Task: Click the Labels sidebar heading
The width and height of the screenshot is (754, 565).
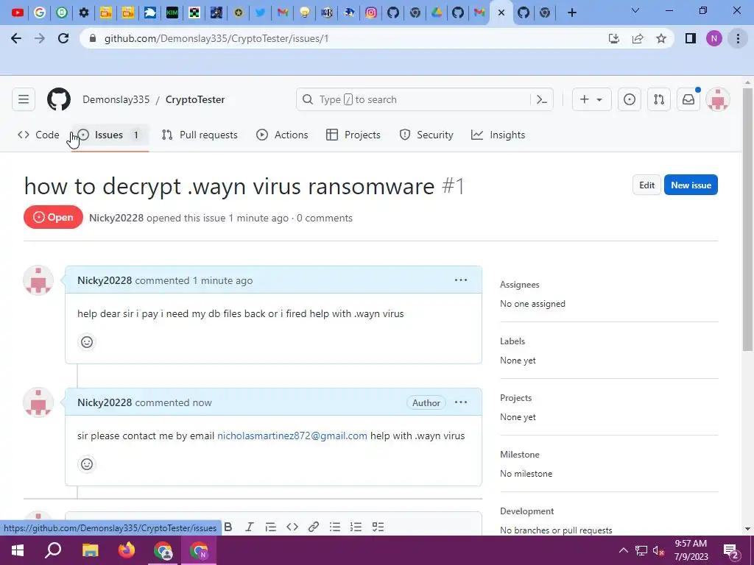Action: click(512, 341)
